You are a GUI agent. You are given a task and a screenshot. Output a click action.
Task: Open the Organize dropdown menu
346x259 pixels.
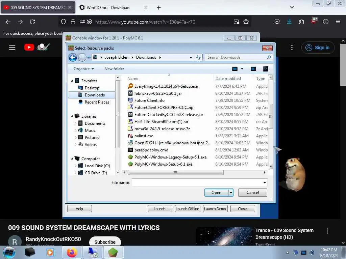[84, 69]
